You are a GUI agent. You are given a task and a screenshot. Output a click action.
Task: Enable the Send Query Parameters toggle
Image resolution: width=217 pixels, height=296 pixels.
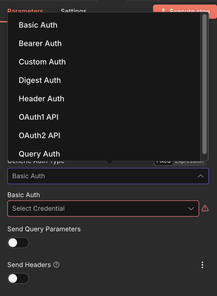18,243
